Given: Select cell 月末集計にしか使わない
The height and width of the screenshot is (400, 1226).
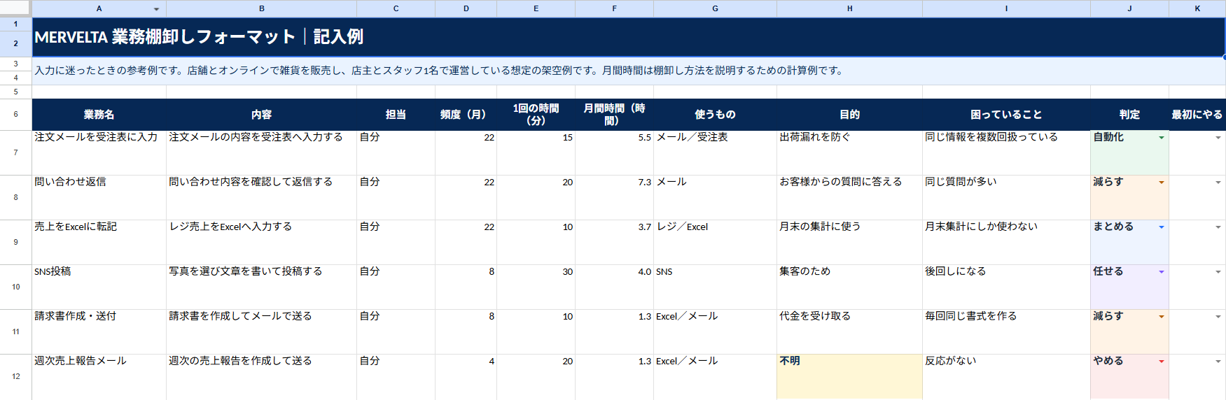Looking at the screenshot, I should 1006,242.
